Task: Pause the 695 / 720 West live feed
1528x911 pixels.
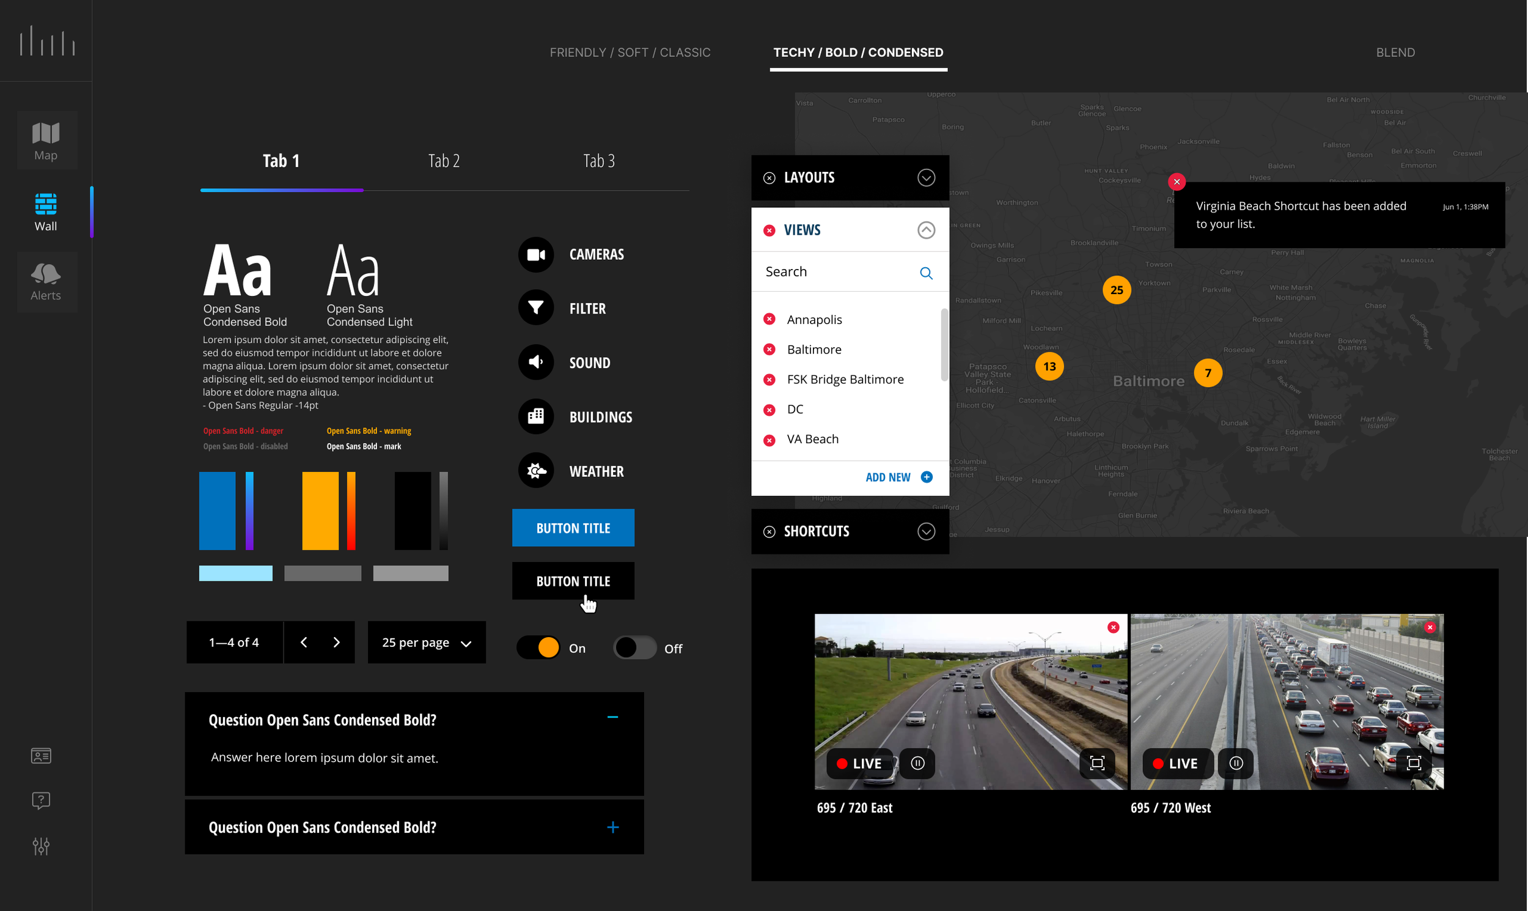Action: click(x=1236, y=763)
